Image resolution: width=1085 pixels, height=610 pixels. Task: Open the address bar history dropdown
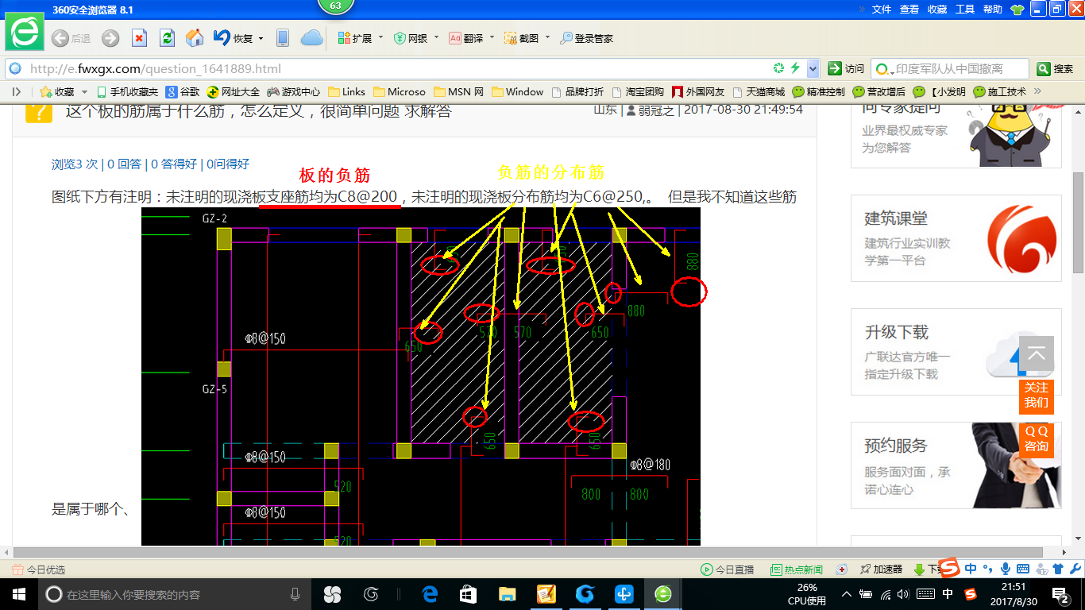click(813, 68)
